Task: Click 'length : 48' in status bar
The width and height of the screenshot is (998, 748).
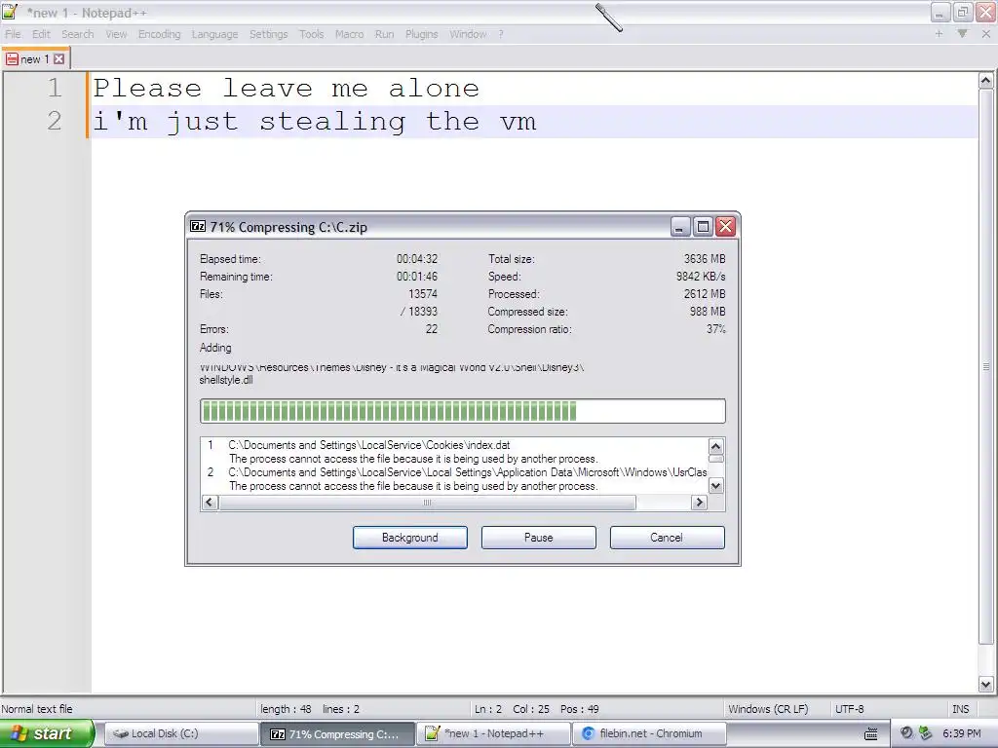Action: pos(286,709)
